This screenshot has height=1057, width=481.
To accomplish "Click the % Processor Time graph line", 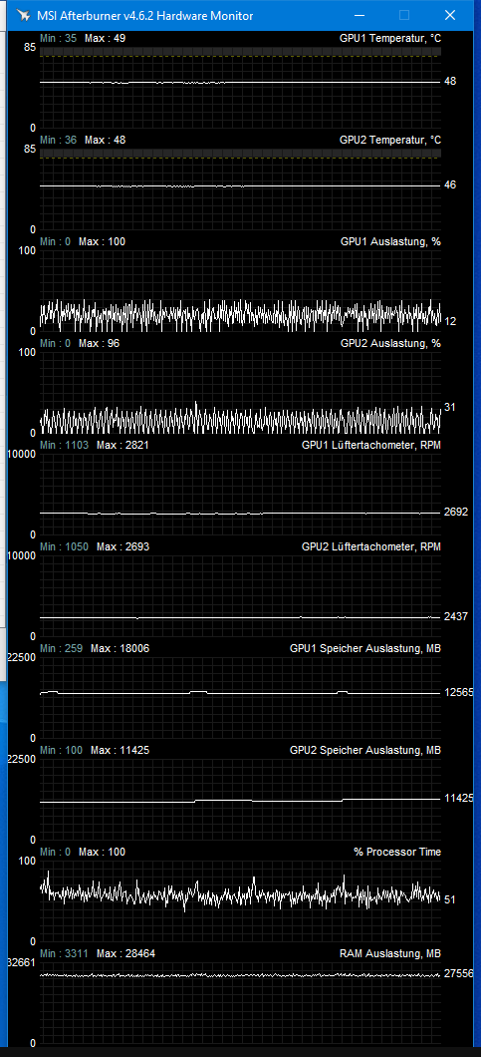I will click(240, 893).
